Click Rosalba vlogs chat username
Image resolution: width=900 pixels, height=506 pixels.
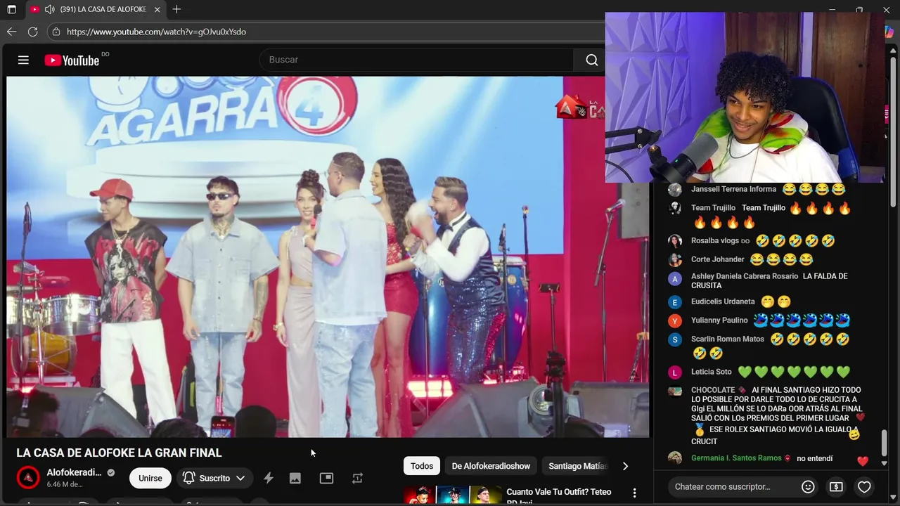coord(715,240)
